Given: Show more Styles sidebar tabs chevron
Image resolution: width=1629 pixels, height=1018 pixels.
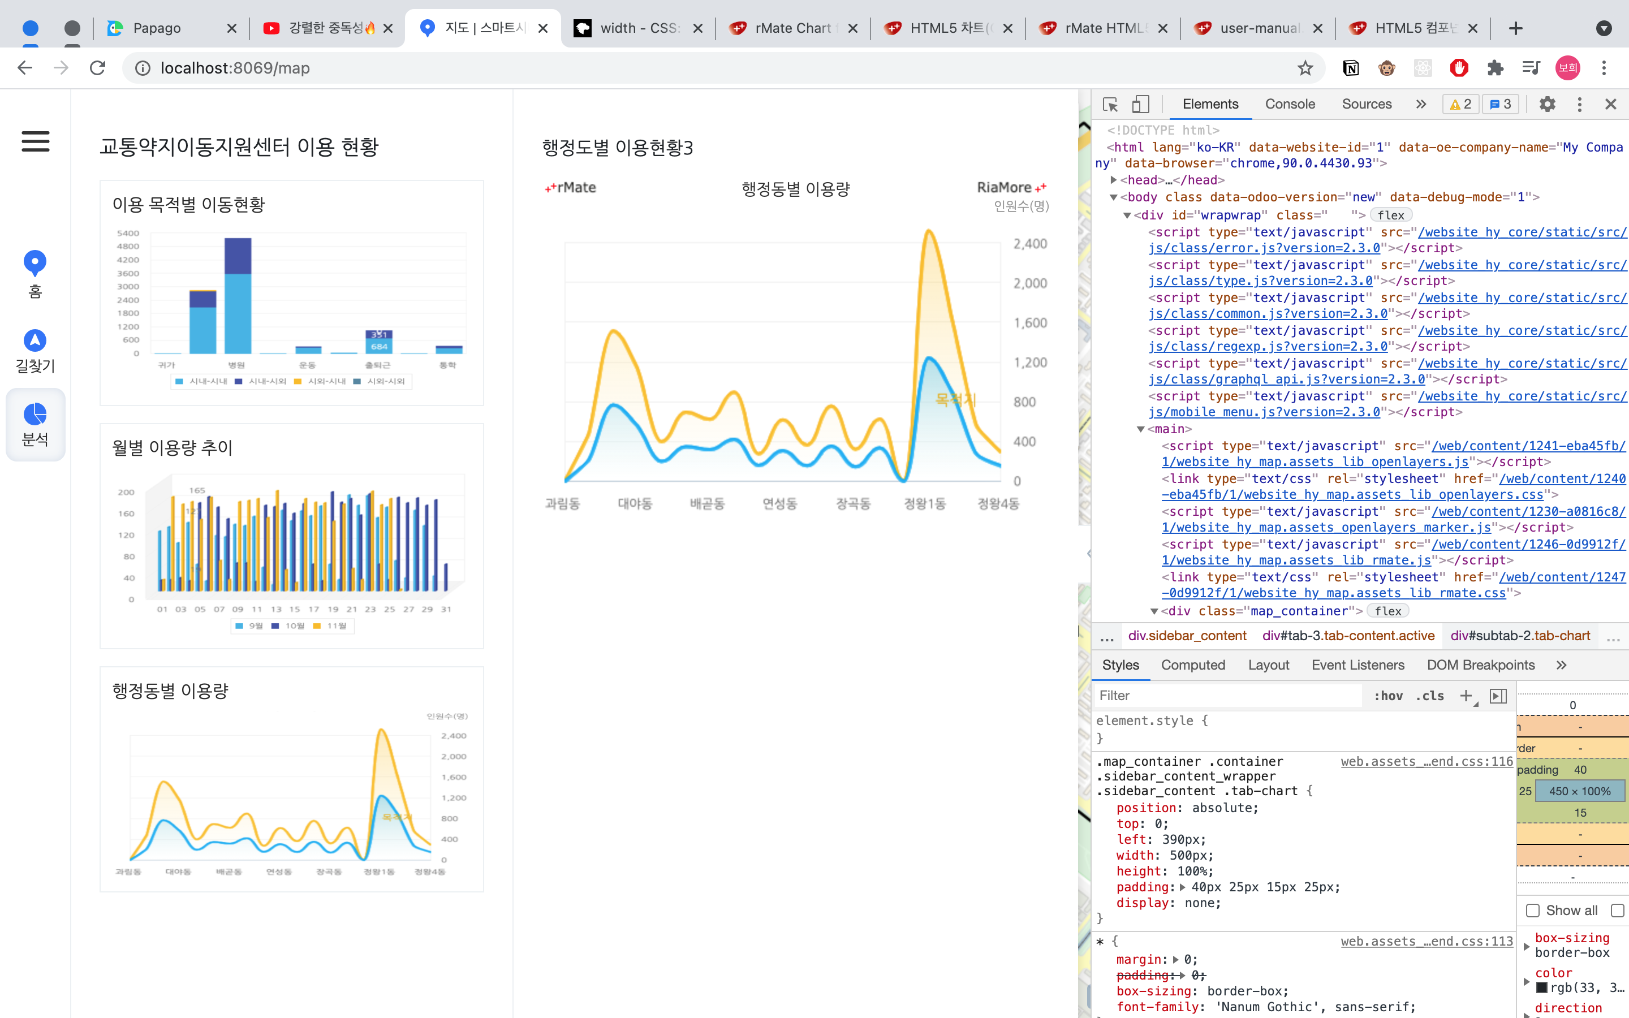Looking at the screenshot, I should point(1562,665).
